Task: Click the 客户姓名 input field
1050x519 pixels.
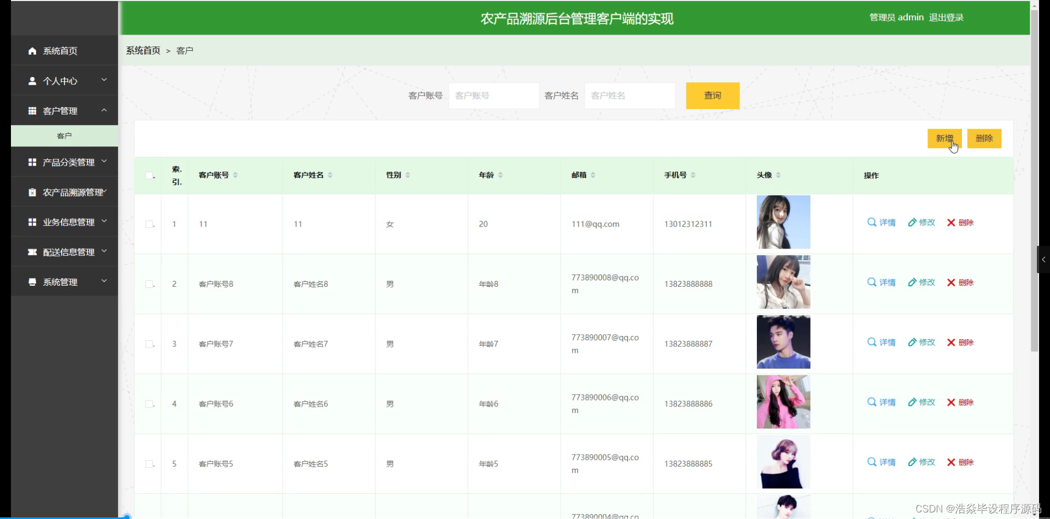Action: (629, 96)
